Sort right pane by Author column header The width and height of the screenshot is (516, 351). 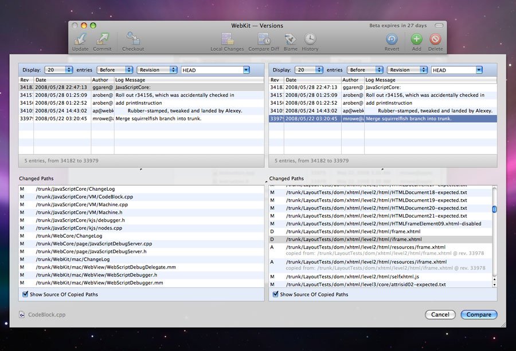[x=353, y=80]
